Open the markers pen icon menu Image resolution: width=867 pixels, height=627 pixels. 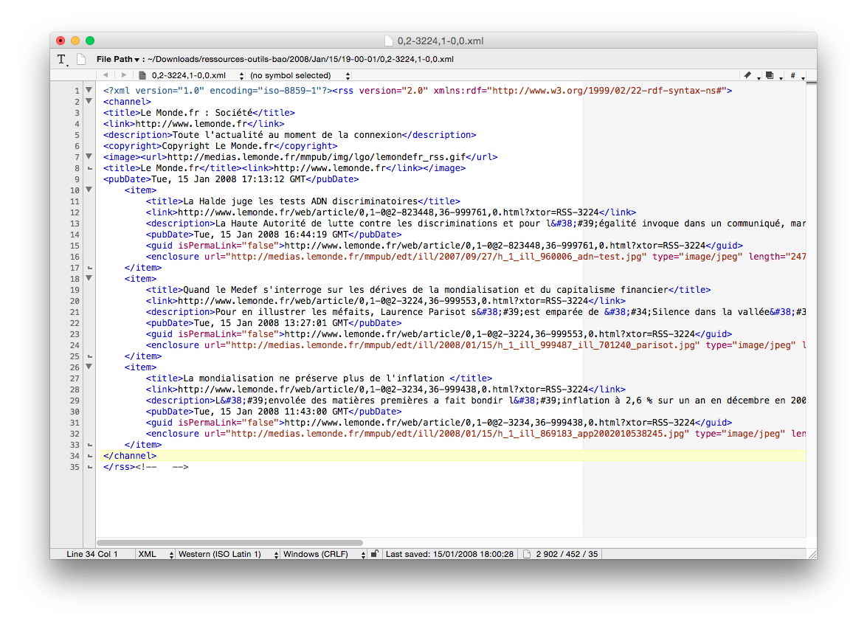(750, 75)
